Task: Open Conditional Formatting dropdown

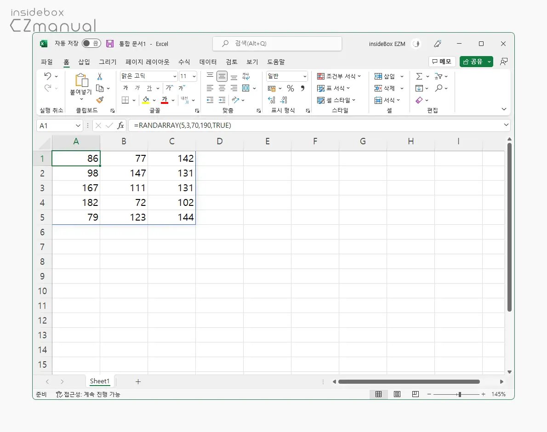Action: [339, 76]
